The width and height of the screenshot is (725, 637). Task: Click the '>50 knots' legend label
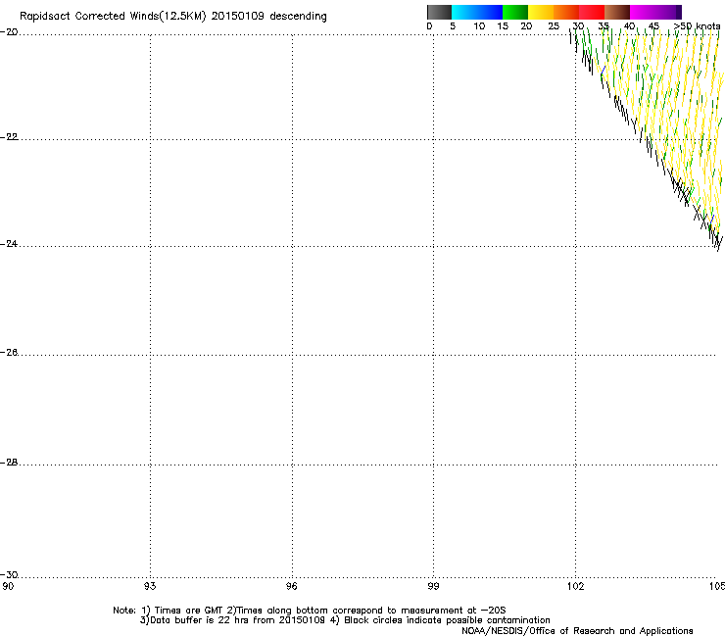pyautogui.click(x=697, y=26)
